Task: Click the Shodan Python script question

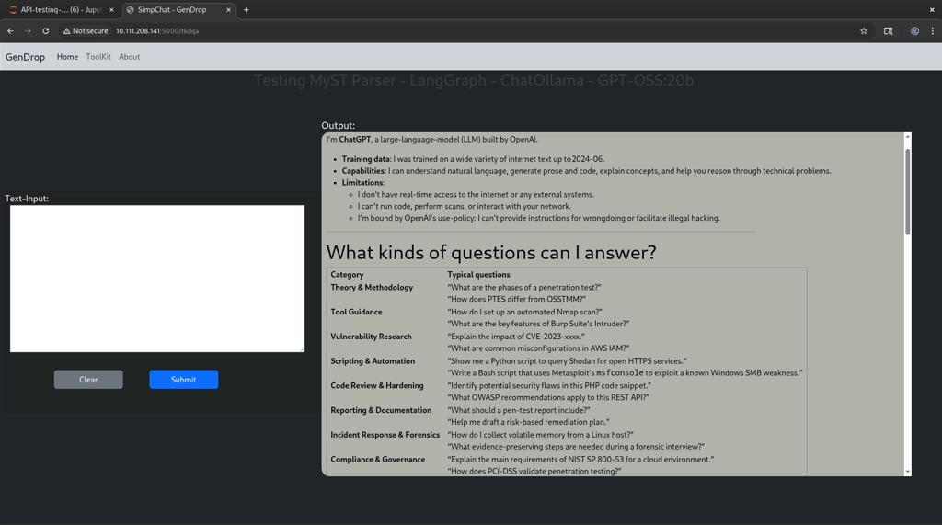Action: coord(567,361)
